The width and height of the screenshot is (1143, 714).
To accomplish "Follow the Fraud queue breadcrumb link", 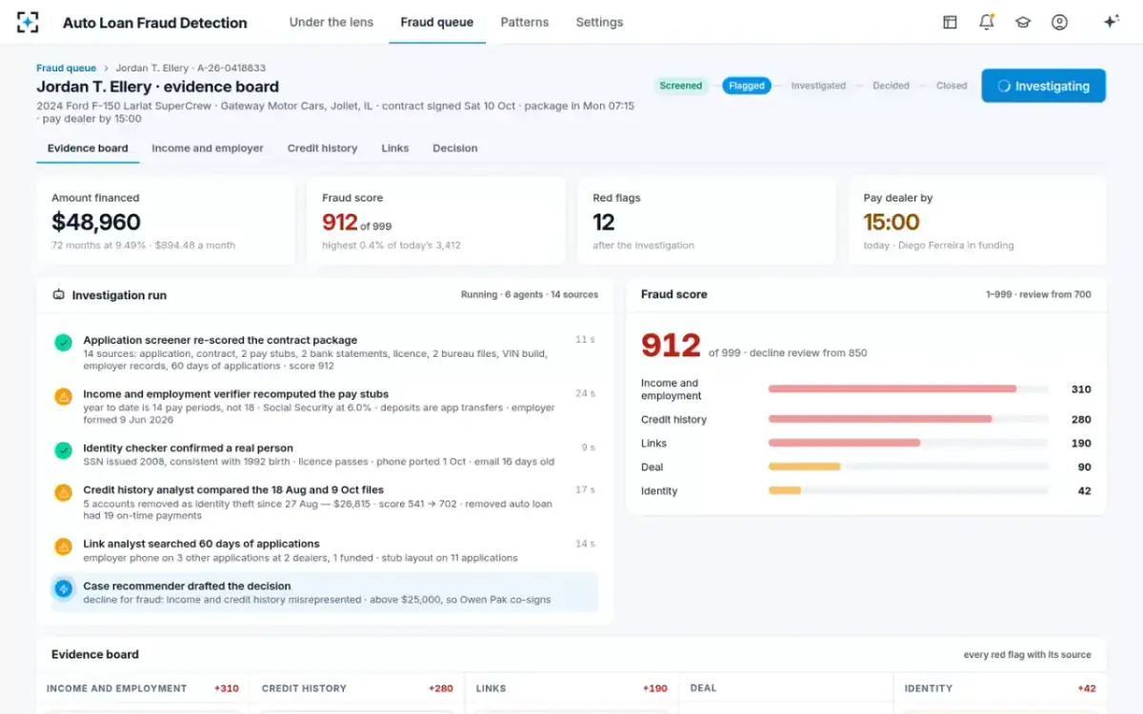I will click(67, 69).
